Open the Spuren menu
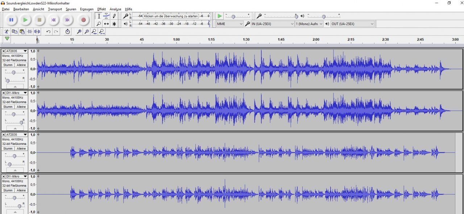The image size is (464, 214). 71,9
